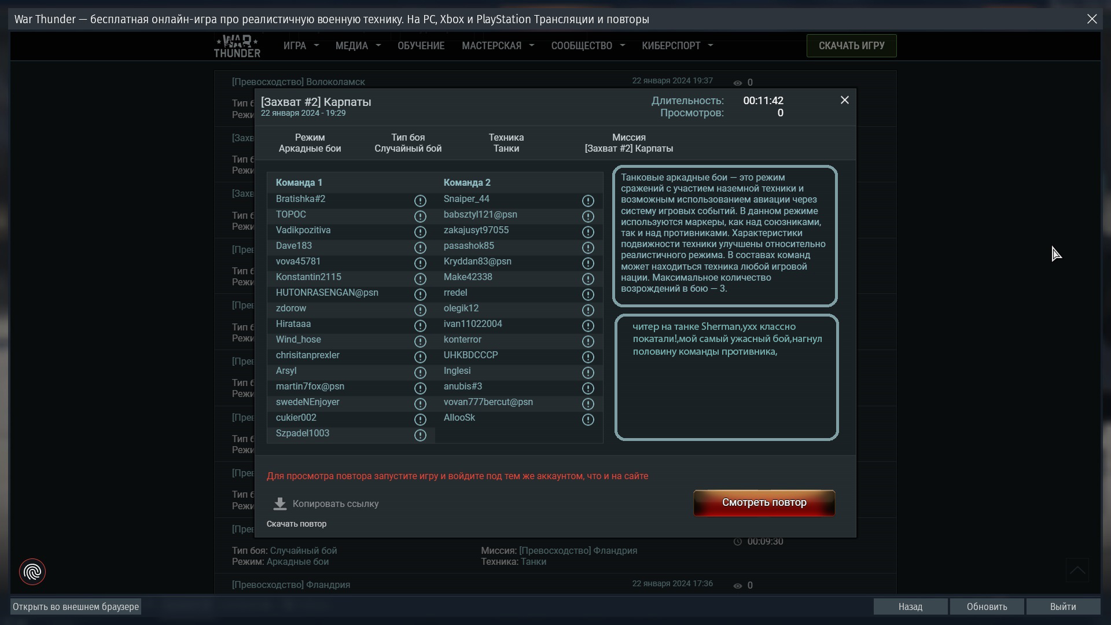The height and width of the screenshot is (625, 1111).
Task: Click exclamation icon next to HUTONRASENGAN@psn
Action: (x=420, y=295)
